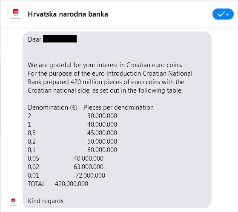Click the "Pieces per denomination" header text
Viewport: 238px width, 212px height.
click(119, 107)
